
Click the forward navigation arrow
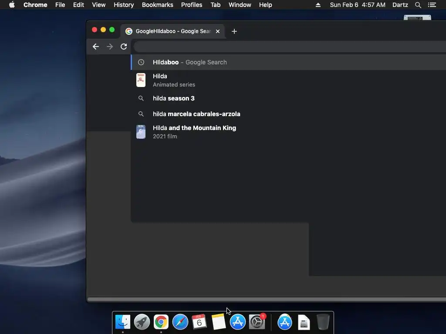(110, 47)
